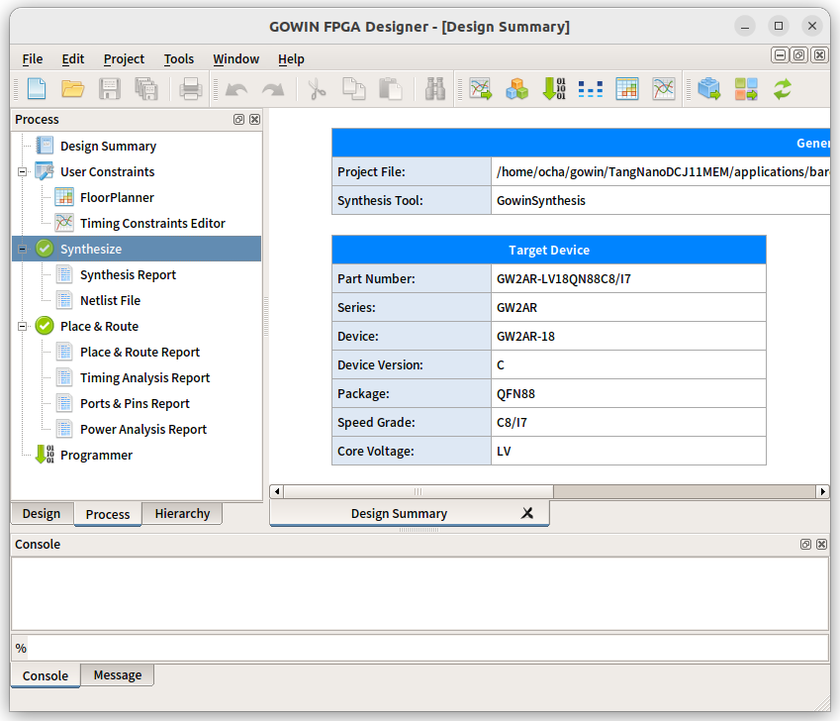Open Timing Constraints Editor in Process tree
This screenshot has width=840, height=721.
[152, 224]
